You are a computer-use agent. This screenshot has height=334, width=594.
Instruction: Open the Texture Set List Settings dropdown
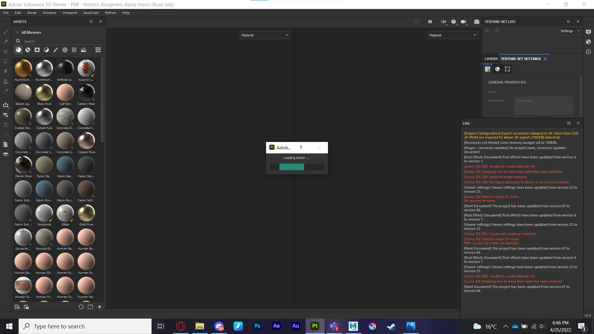click(x=570, y=31)
